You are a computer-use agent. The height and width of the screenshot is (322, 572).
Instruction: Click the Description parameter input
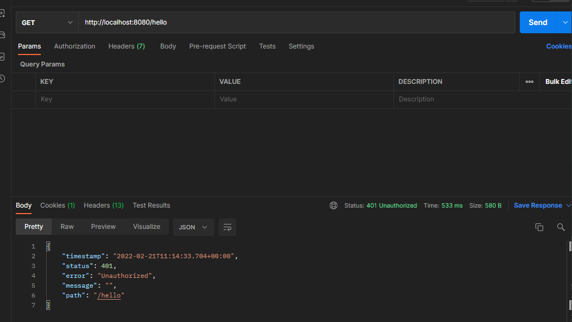(x=483, y=99)
